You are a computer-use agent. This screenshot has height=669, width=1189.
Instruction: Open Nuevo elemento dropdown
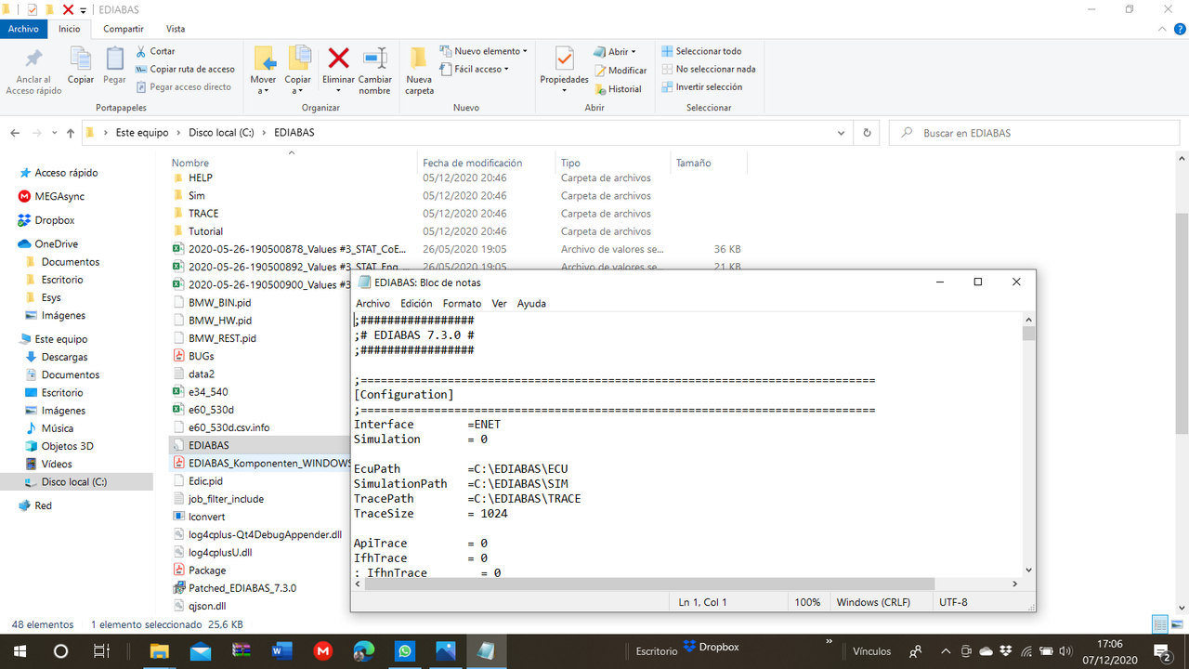(483, 51)
